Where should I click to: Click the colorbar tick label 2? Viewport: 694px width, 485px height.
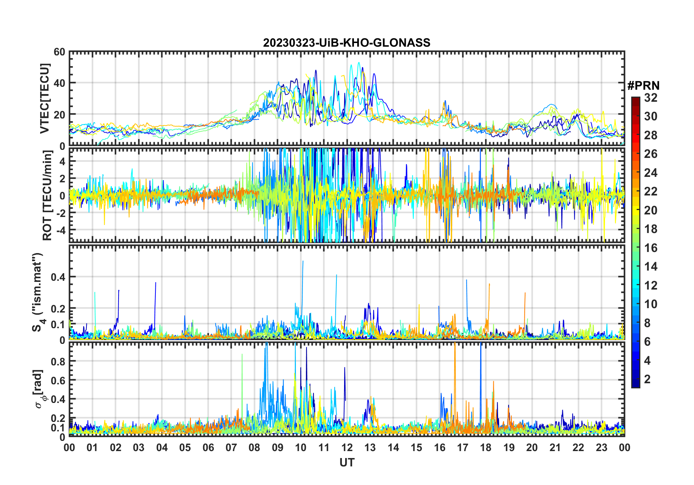(647, 379)
